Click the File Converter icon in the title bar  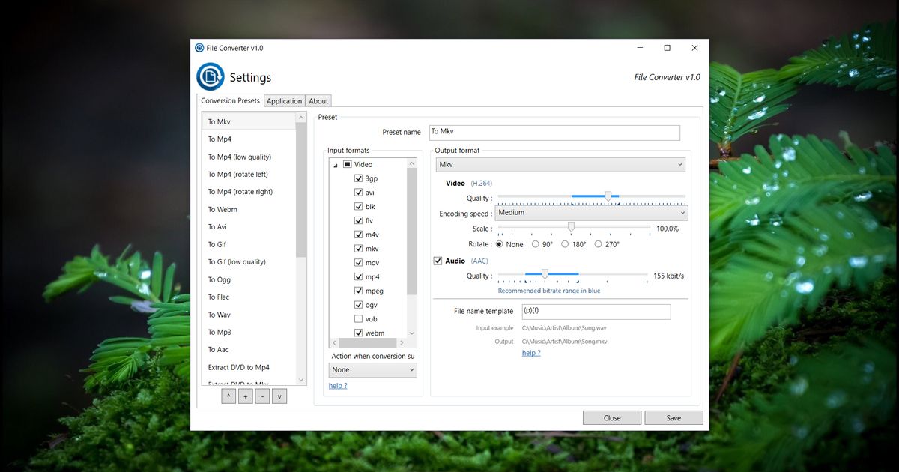point(199,47)
